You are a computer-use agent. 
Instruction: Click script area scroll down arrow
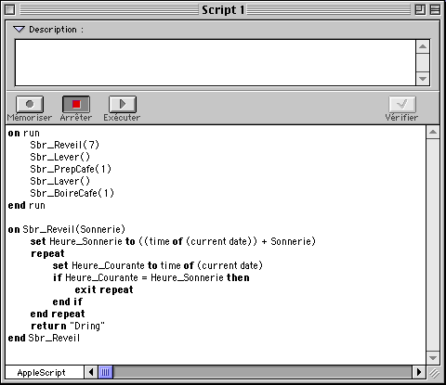(433, 358)
